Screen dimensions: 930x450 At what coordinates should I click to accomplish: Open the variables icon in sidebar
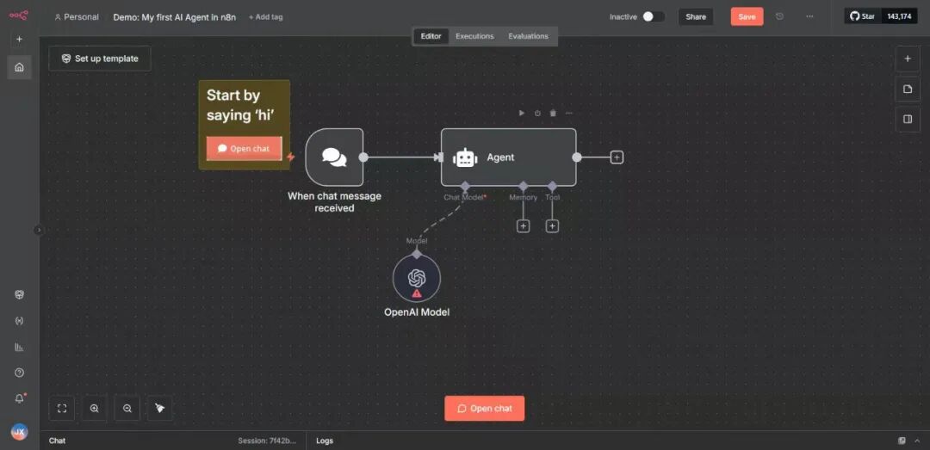19,321
